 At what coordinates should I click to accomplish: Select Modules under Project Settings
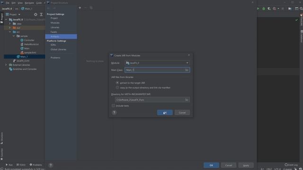click(x=55, y=23)
